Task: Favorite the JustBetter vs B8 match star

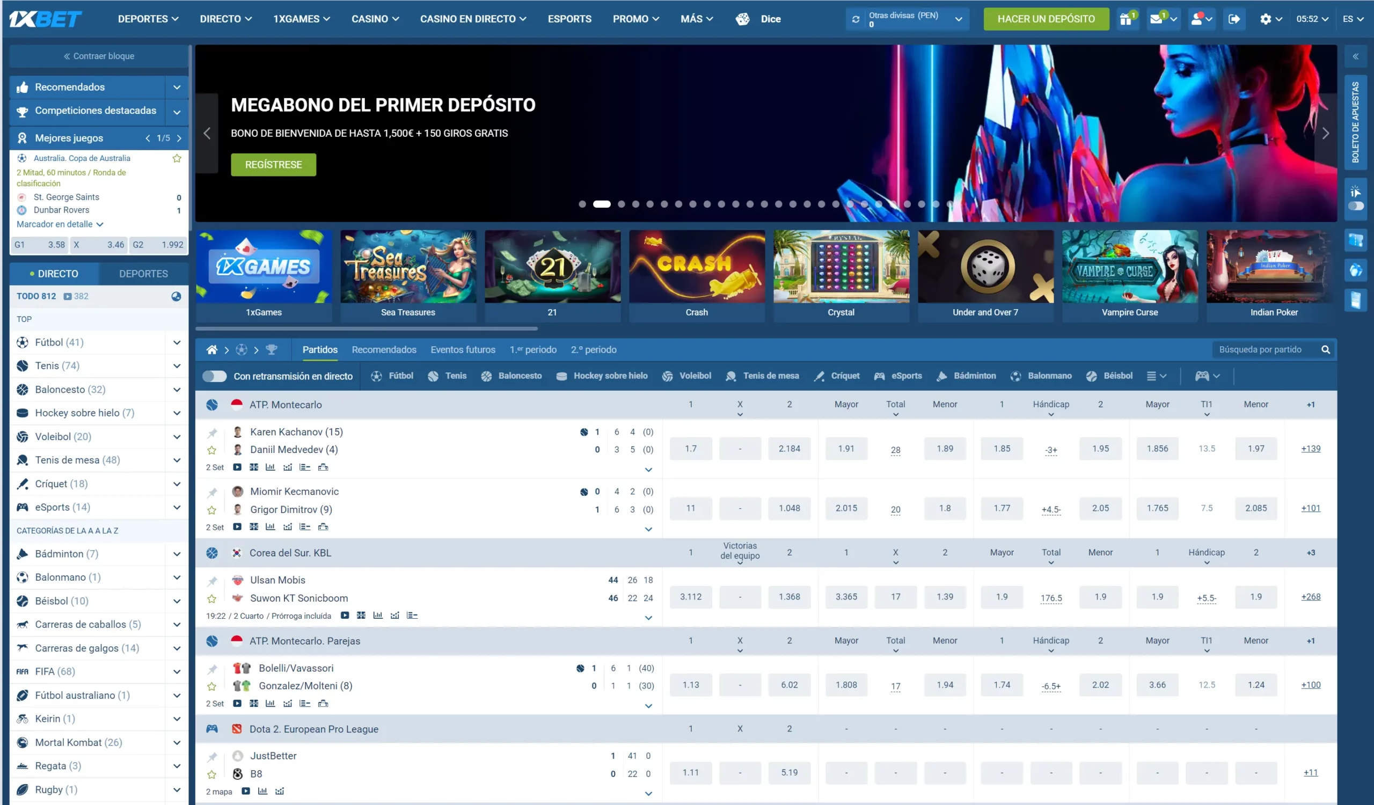Action: point(212,774)
